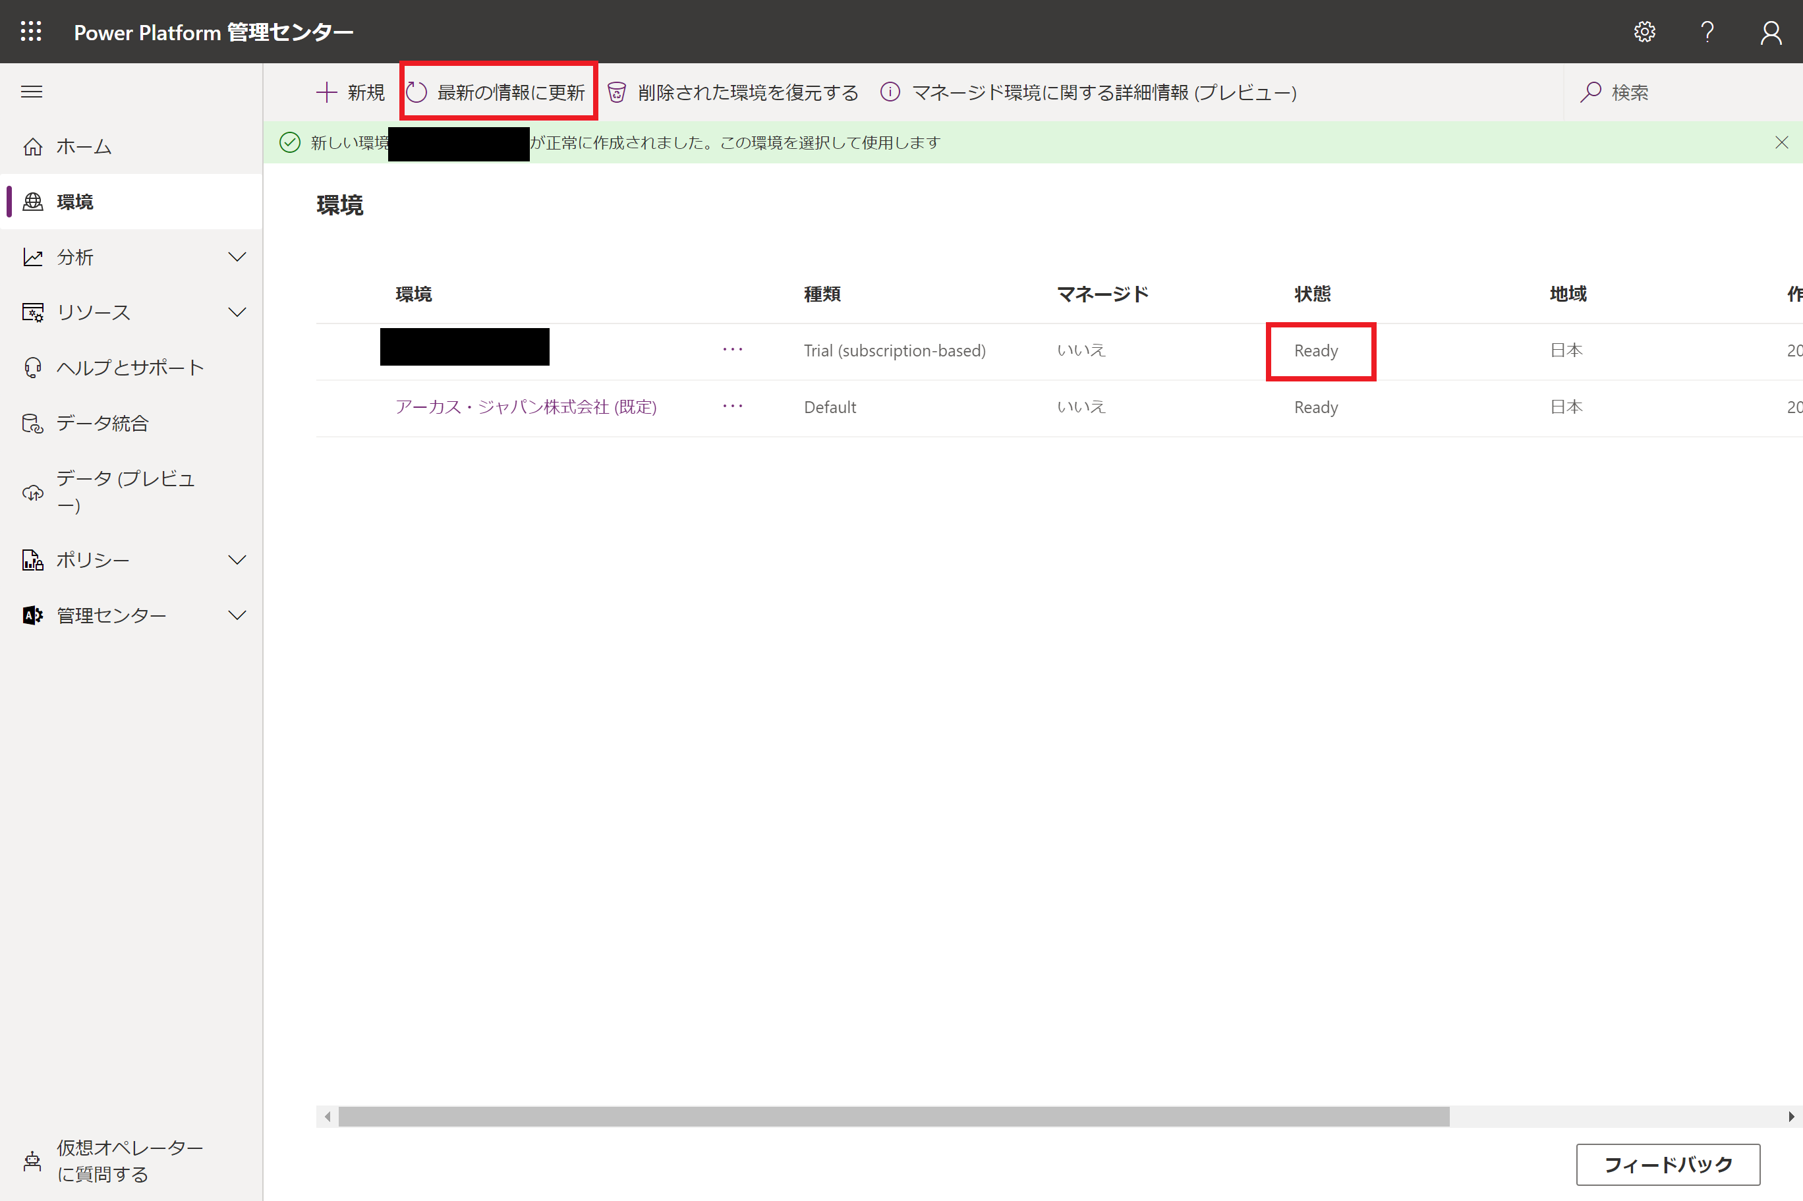Image resolution: width=1803 pixels, height=1201 pixels.
Task: Click the 環境 globe icon in sidebar
Action: tap(33, 202)
